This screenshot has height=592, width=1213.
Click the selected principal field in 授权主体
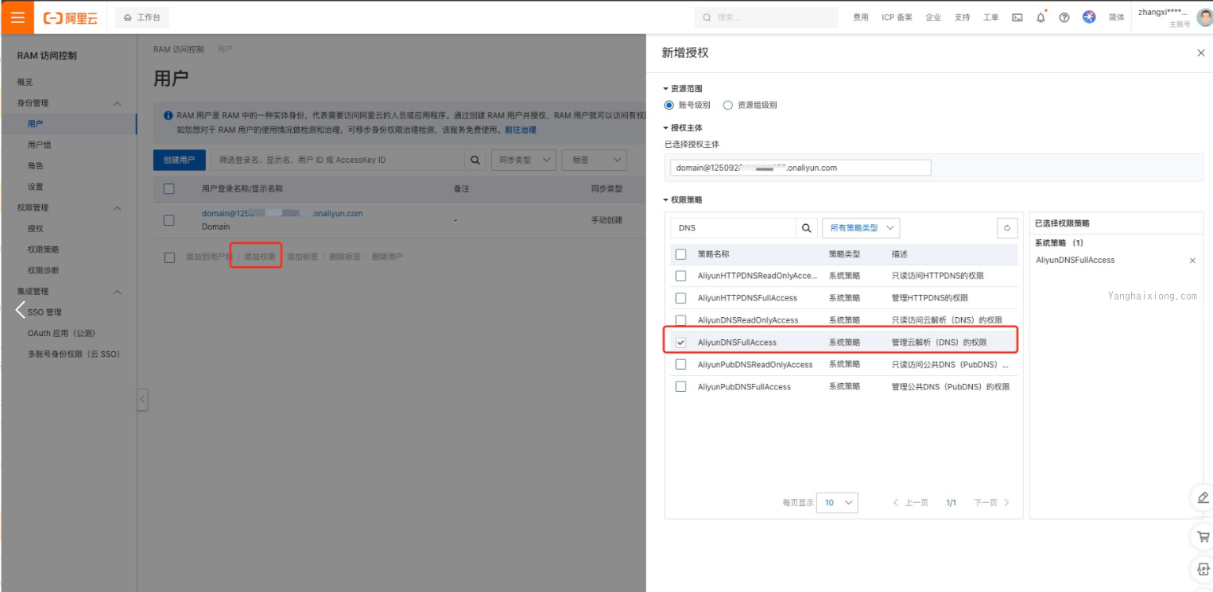click(x=800, y=168)
